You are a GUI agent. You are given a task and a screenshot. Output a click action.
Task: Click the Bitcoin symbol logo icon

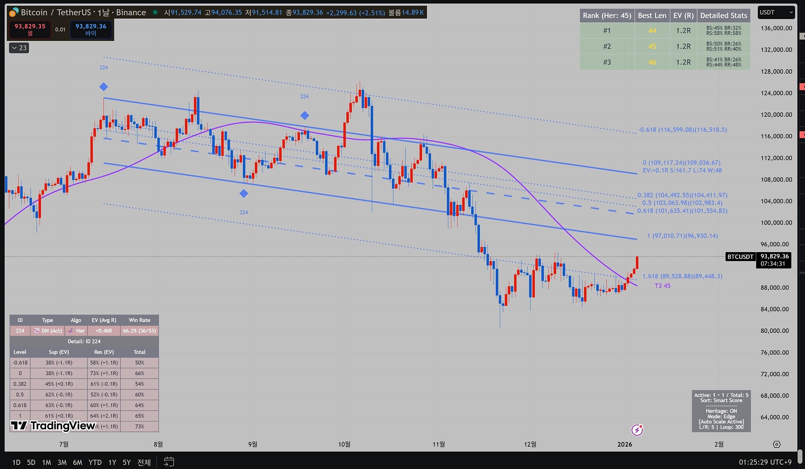13,12
